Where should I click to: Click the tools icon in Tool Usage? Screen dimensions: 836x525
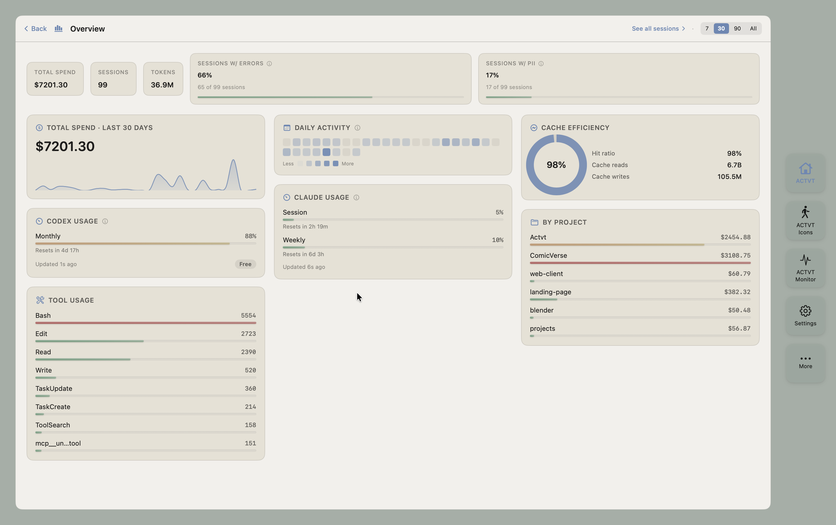pyautogui.click(x=40, y=300)
